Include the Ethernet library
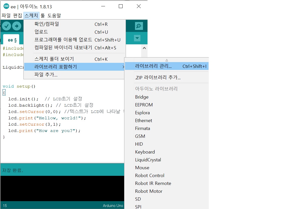Image resolution: width=293 pixels, height=209 pixels. coord(167,121)
